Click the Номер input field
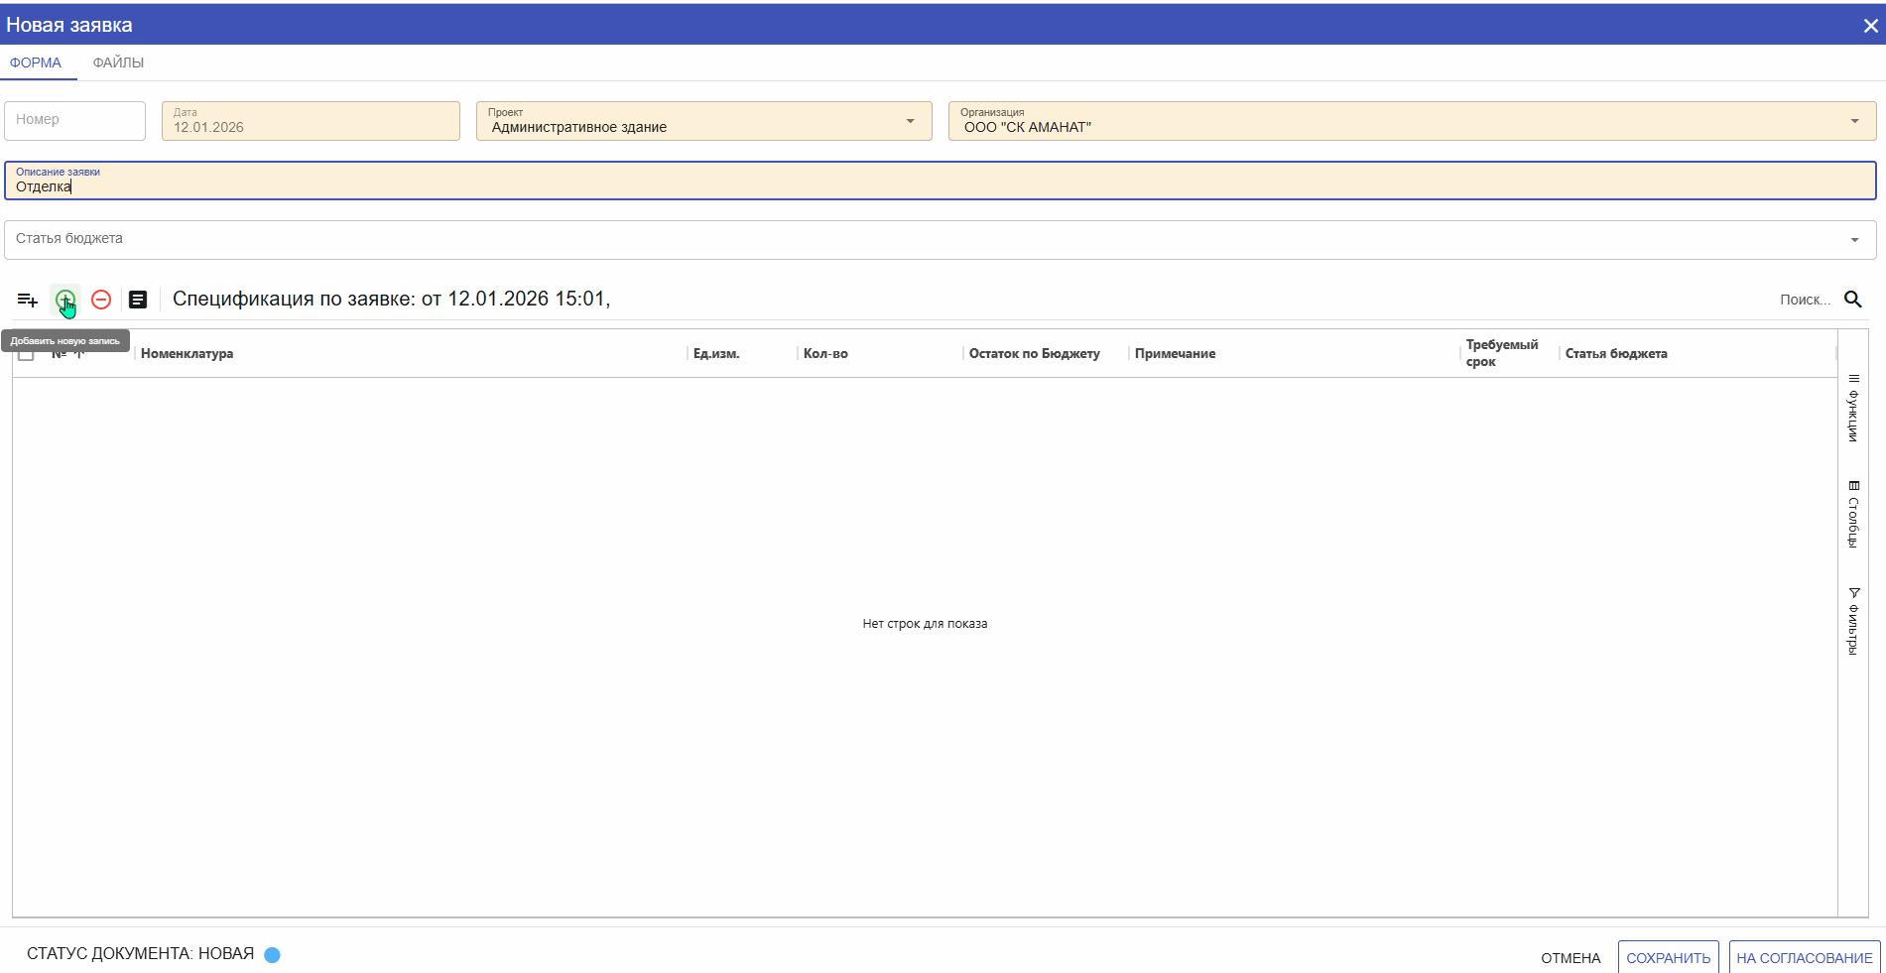The image size is (1886, 973). pos(75,121)
